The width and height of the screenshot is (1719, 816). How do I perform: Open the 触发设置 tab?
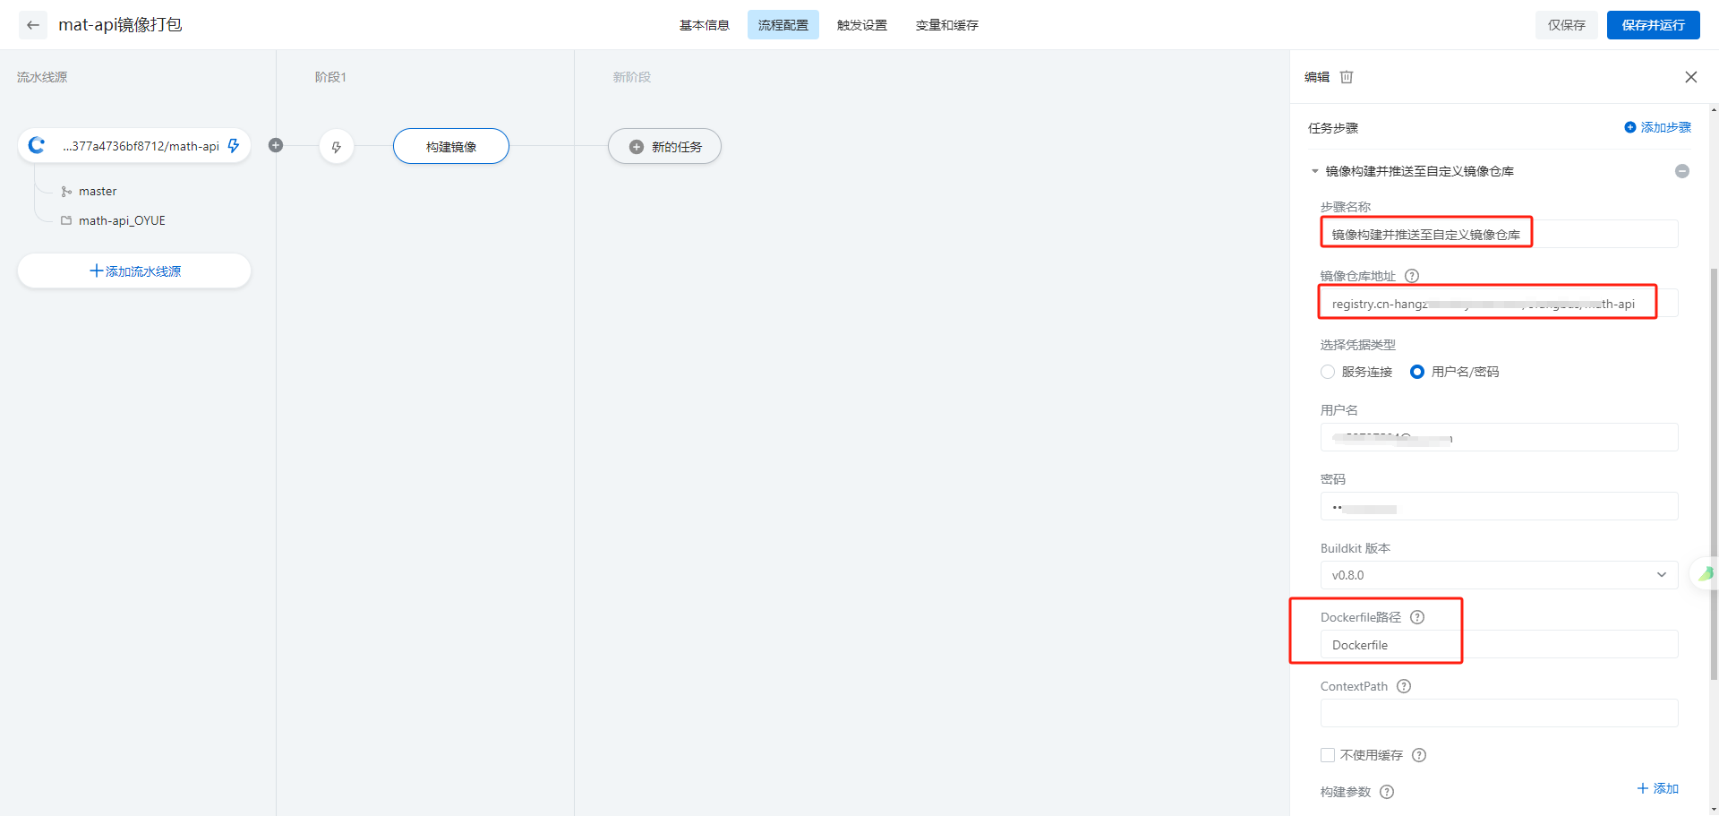(861, 25)
